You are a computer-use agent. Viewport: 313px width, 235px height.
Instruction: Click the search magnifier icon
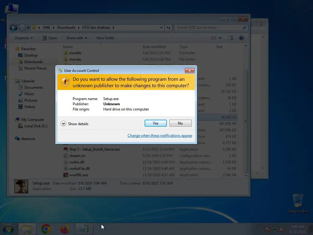tap(244, 28)
